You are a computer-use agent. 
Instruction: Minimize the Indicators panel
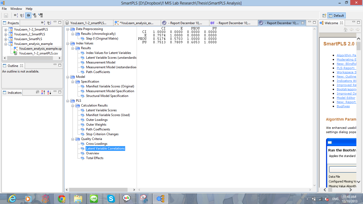55,91
